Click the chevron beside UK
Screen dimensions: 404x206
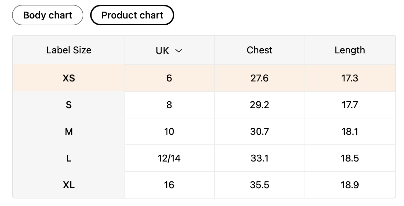[x=178, y=51]
